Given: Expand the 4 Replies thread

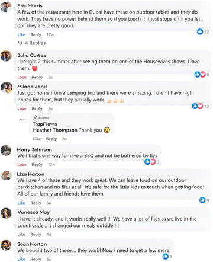Looking at the screenshot, I should pos(32,43).
